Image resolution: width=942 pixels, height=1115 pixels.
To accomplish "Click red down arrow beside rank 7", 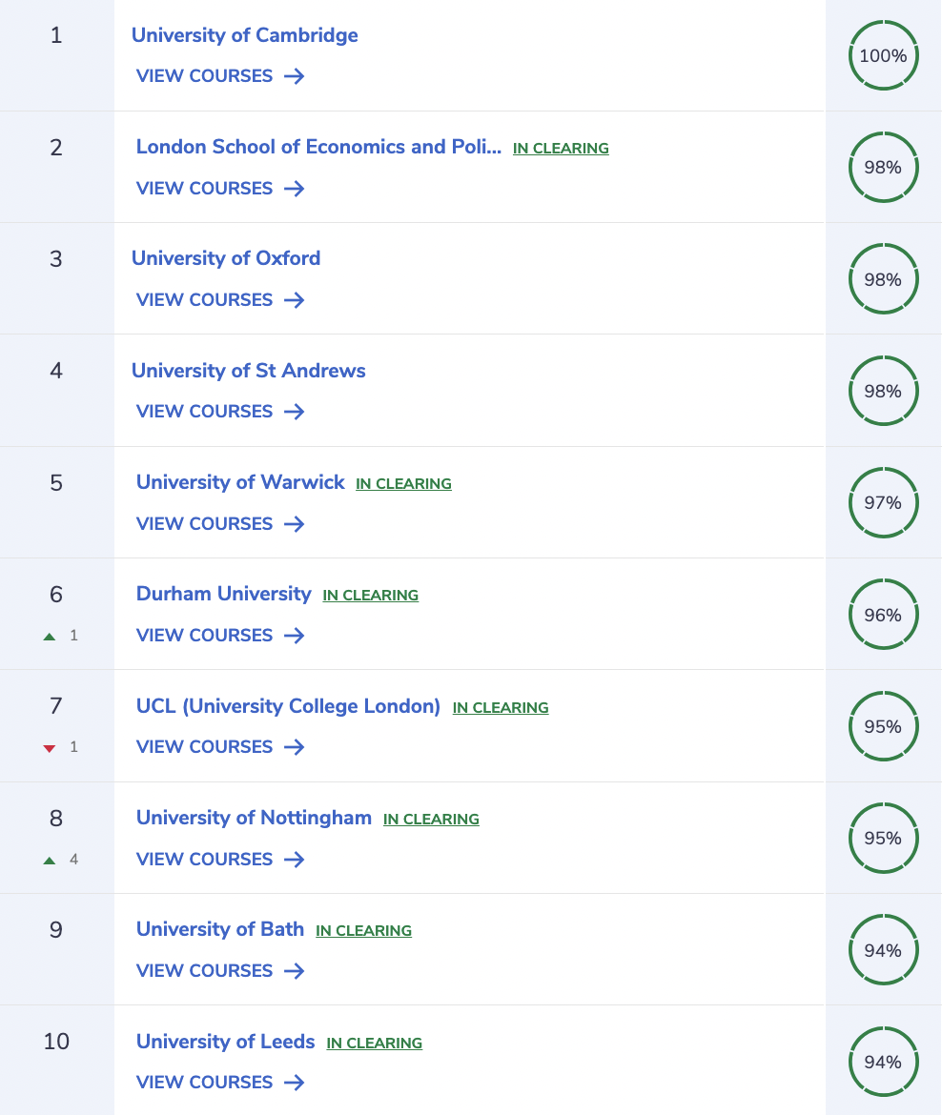I will (x=49, y=748).
